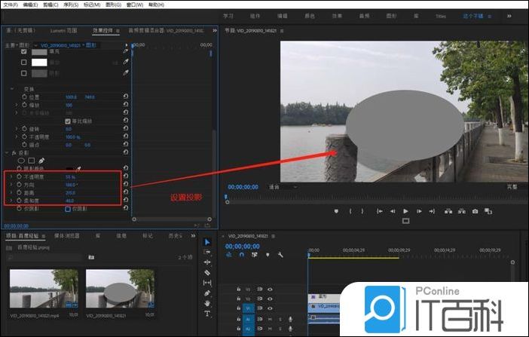Click the timeline wrench settings icon
Image resolution: width=529 pixels, height=337 pixels.
(x=280, y=255)
